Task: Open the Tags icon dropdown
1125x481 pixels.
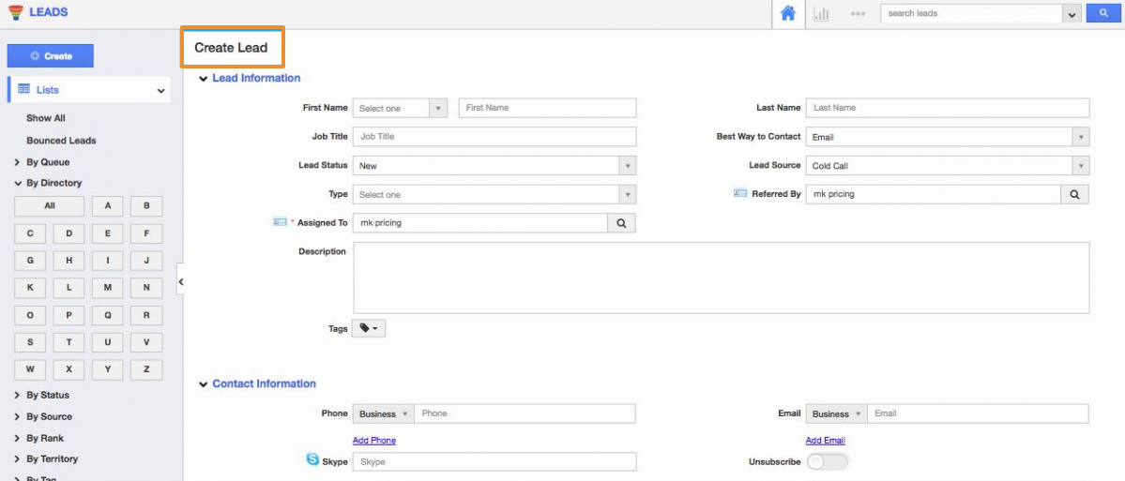Action: tap(369, 328)
